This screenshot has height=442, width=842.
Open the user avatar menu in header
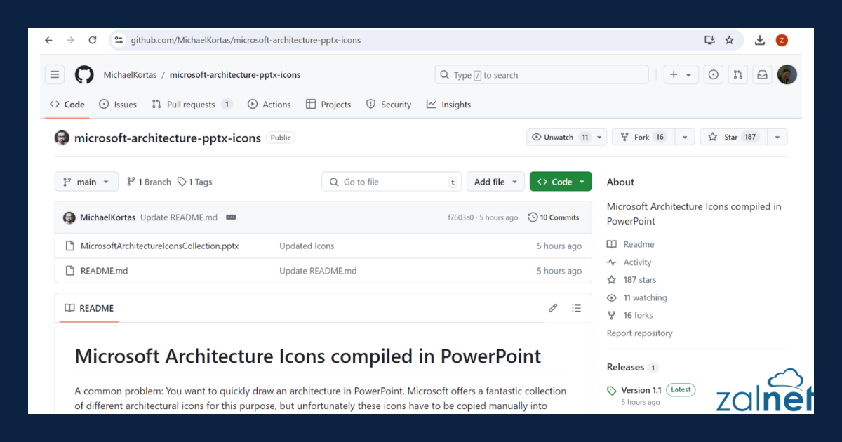tap(787, 75)
